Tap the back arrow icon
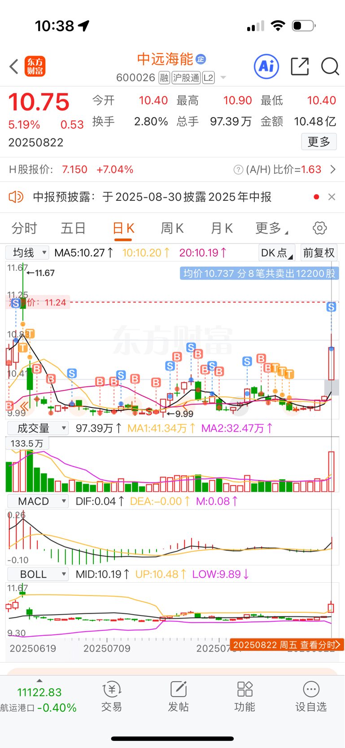The width and height of the screenshot is (345, 748). coord(14,66)
